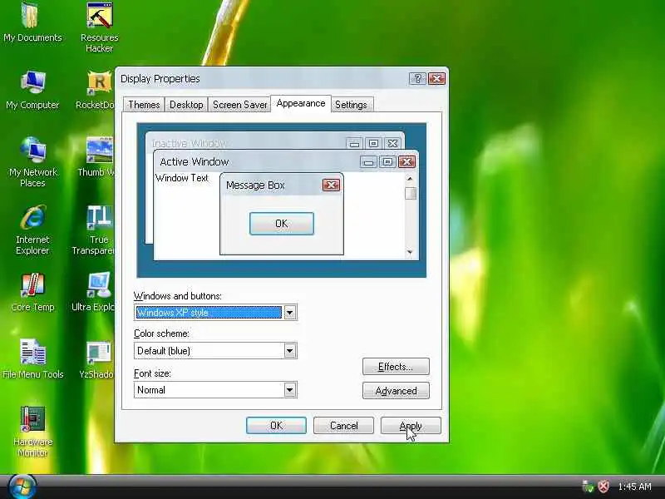Open the Effects dialog

(x=396, y=367)
